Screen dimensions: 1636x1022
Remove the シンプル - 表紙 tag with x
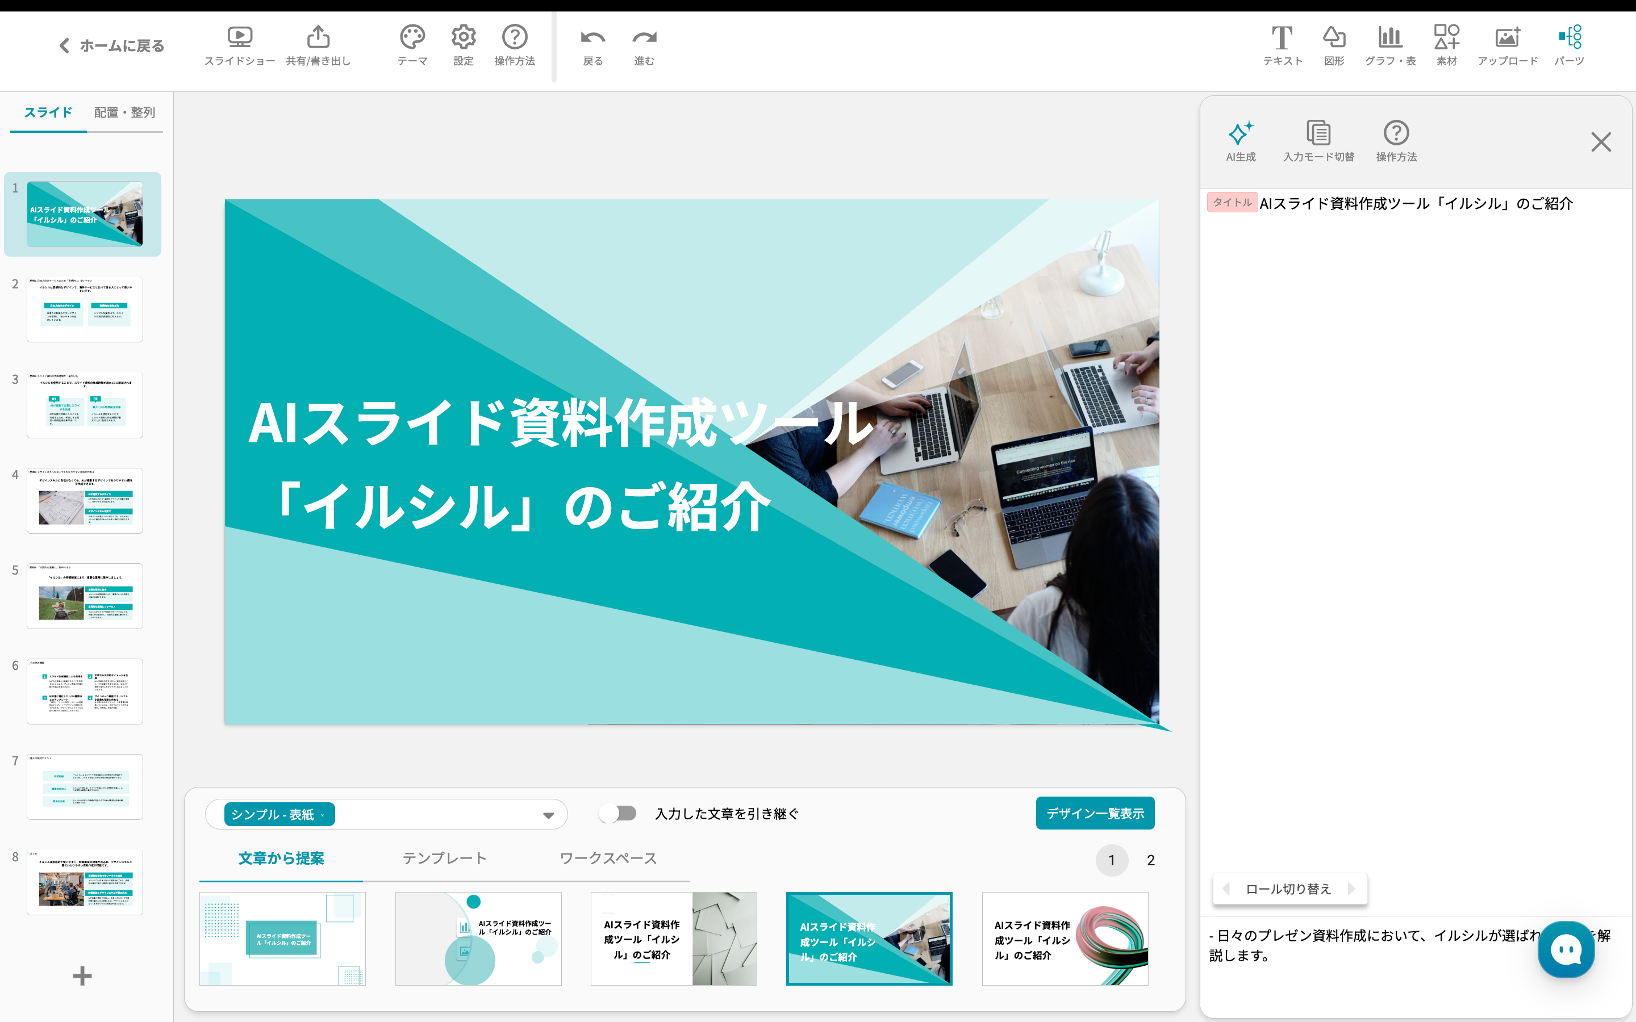point(323,815)
